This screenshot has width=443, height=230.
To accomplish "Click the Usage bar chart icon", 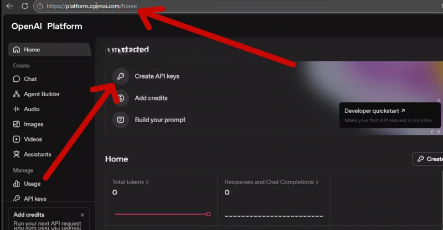I will (x=17, y=184).
